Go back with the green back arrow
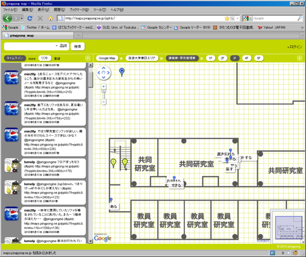Viewport: 306px width, 257px height. point(8,18)
